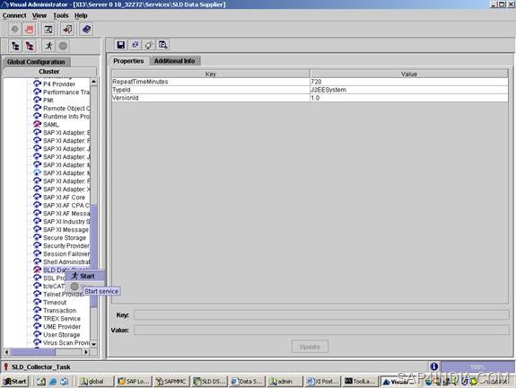Click the third properties toolbar icon beside refresh
Image resolution: width=516 pixels, height=388 pixels.
click(149, 45)
